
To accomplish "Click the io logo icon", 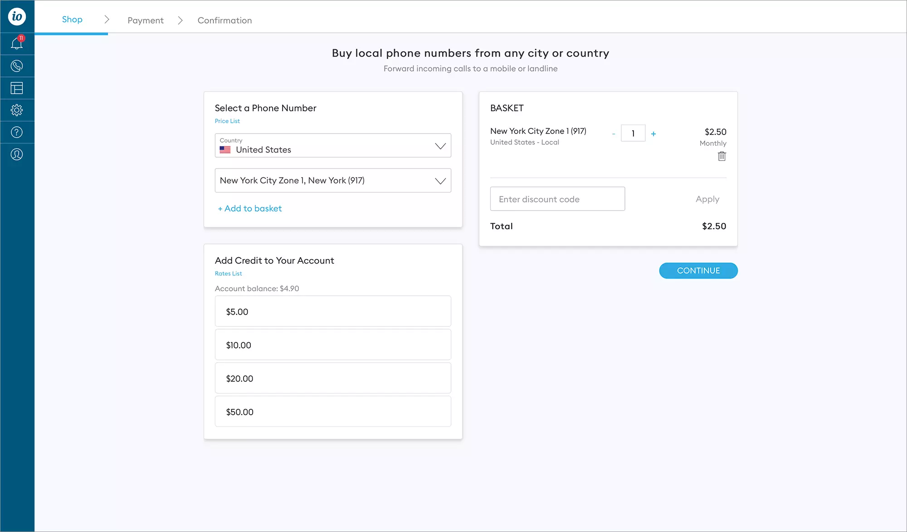I will [17, 17].
